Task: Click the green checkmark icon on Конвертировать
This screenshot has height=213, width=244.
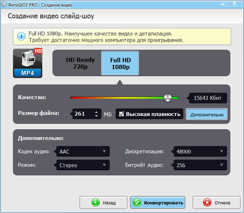Action: tap(137, 202)
